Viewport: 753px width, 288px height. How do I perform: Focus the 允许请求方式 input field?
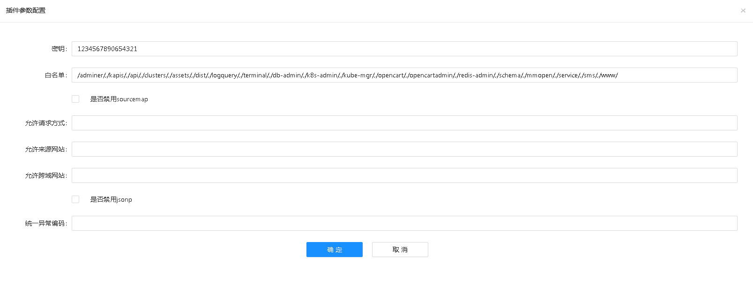pos(404,123)
